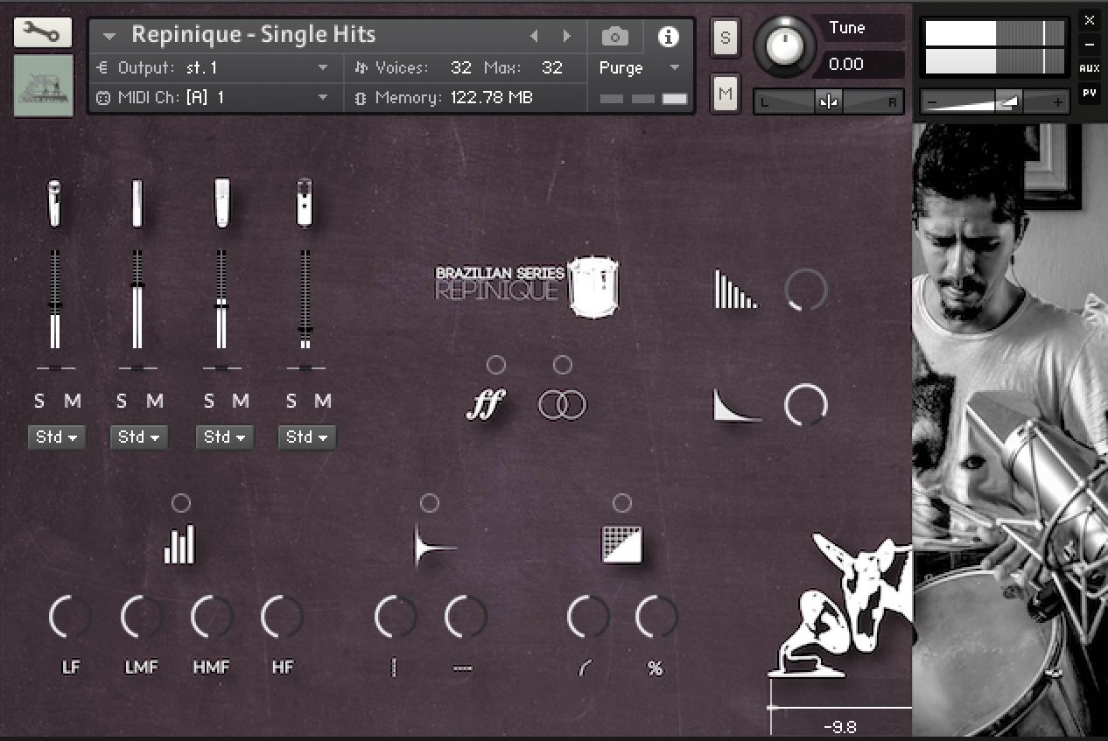Solo the second mic channel
The width and height of the screenshot is (1108, 741).
(x=122, y=402)
